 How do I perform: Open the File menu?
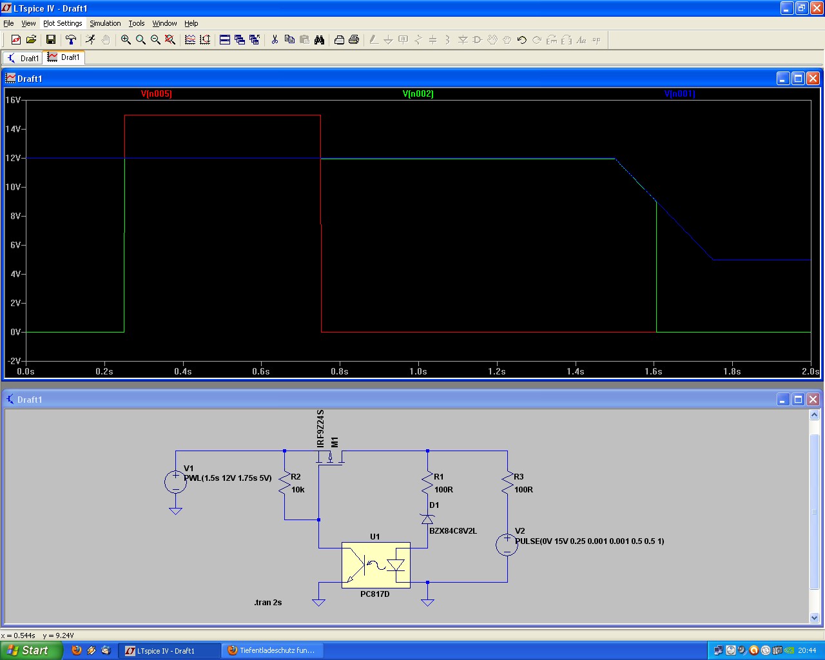[8, 23]
